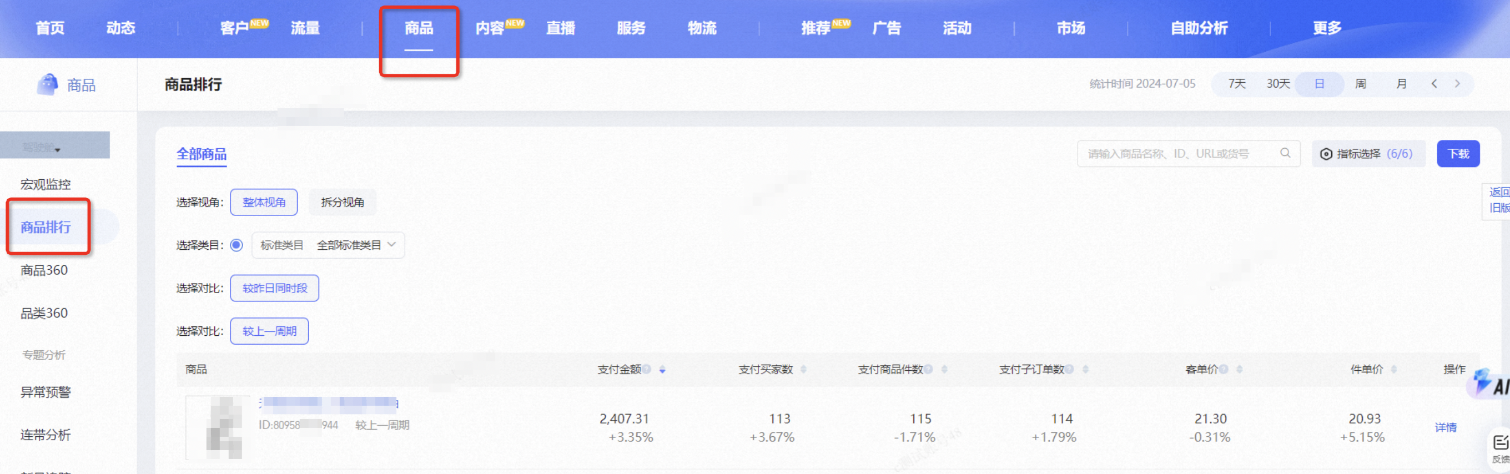Click help icon next to 支付金额
The height and width of the screenshot is (474, 1510).
pyautogui.click(x=646, y=369)
